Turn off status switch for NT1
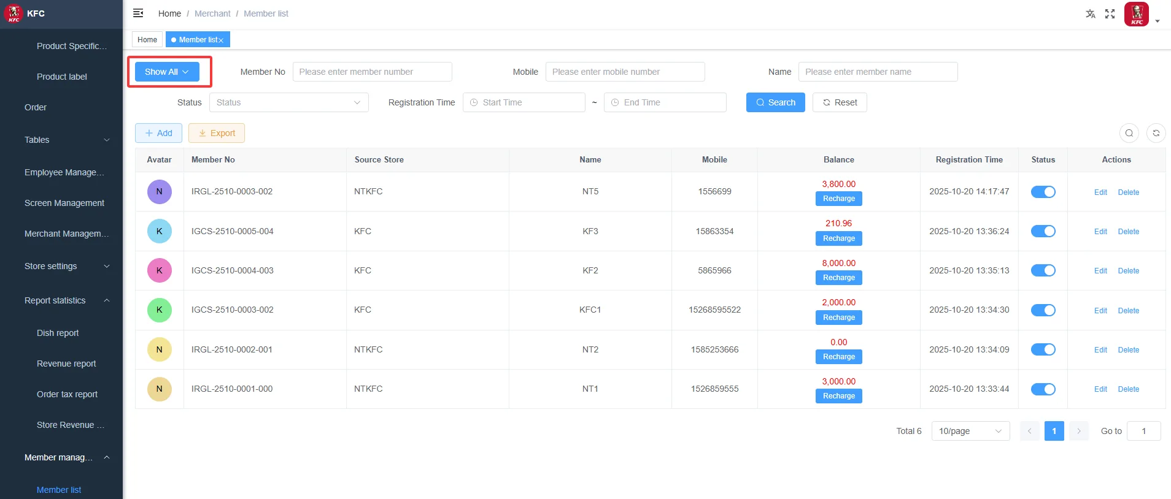Viewport: 1171px width, 499px height. (x=1043, y=389)
